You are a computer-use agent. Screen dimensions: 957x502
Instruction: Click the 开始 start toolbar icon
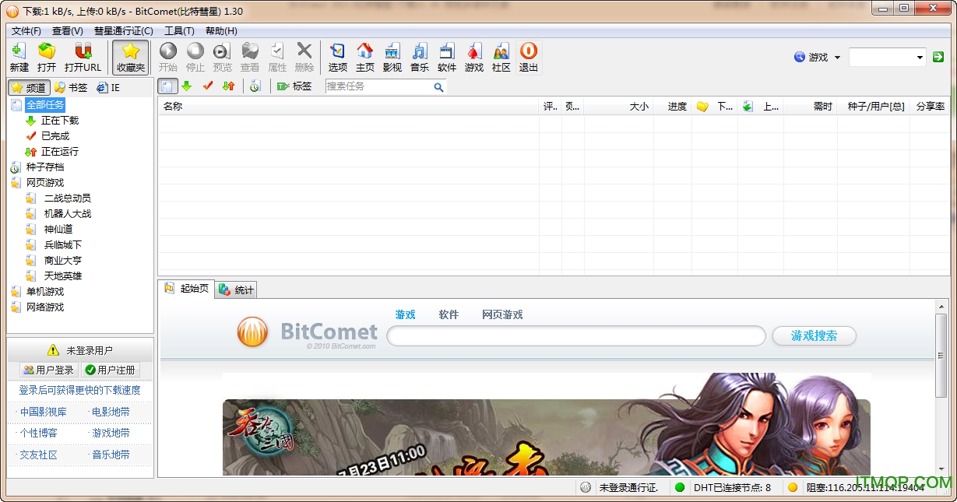click(168, 58)
